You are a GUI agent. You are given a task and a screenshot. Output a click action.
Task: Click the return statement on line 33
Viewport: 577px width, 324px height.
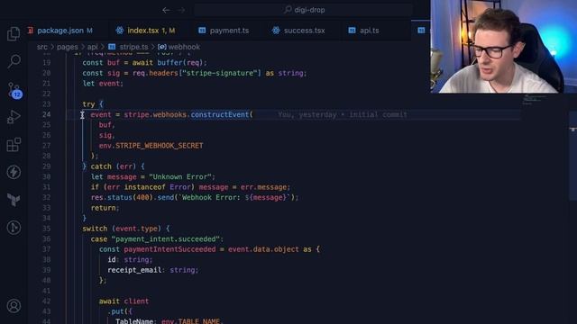tap(105, 208)
